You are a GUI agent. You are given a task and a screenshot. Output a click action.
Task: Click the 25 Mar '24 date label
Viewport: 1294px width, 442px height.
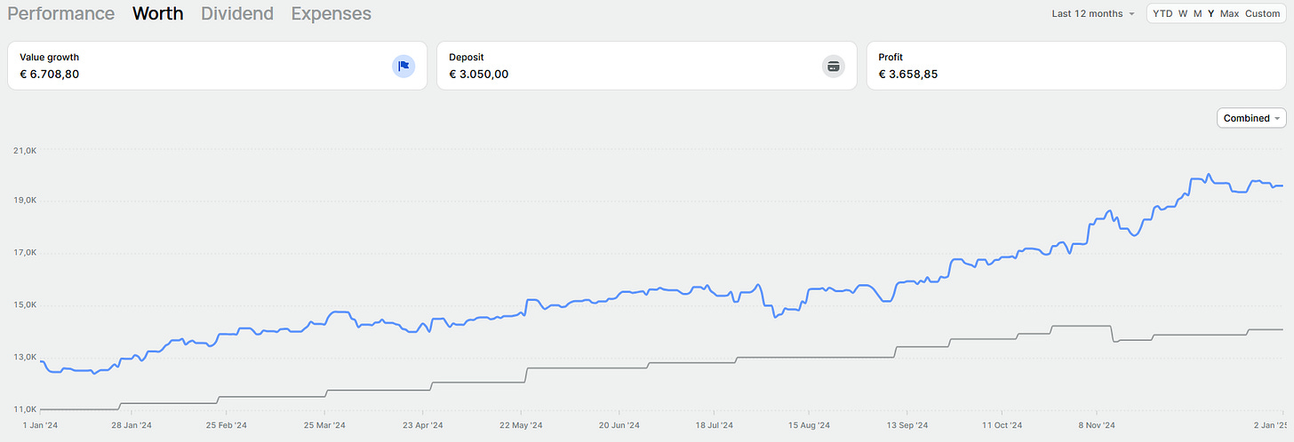point(326,425)
